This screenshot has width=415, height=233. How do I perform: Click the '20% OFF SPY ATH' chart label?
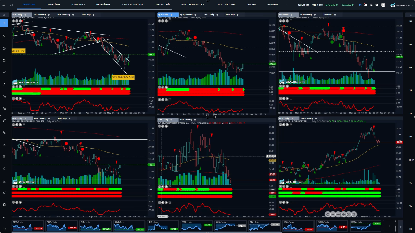[123, 78]
